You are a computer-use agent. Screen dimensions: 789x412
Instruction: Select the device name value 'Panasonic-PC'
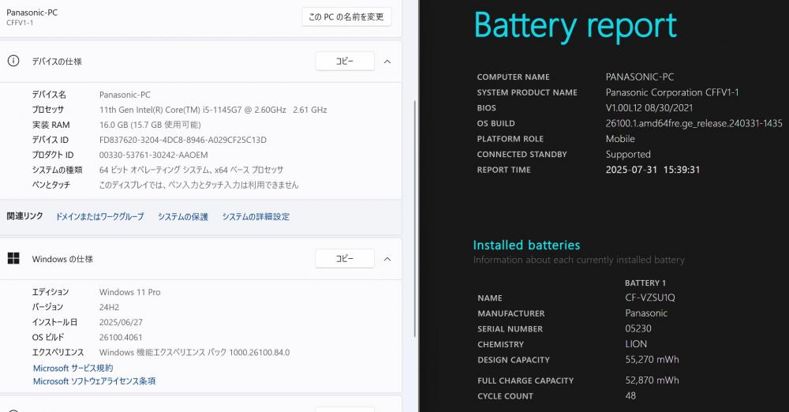tap(125, 95)
